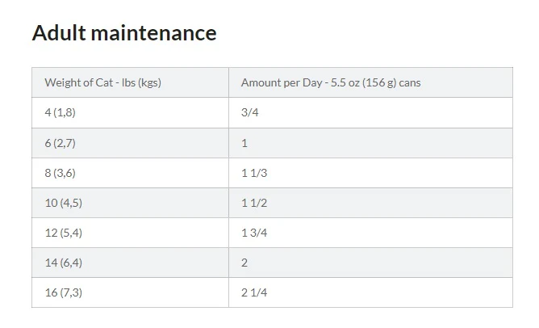
Task: Click the (156 g) cans text in header
Action: pyautogui.click(x=391, y=83)
